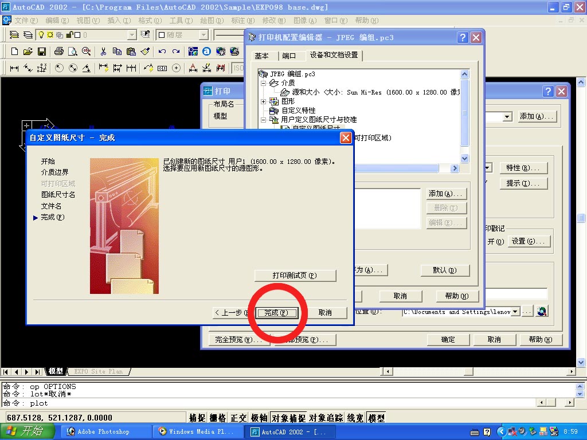Open the 文件 menu
The image size is (587, 440).
click(x=26, y=20)
